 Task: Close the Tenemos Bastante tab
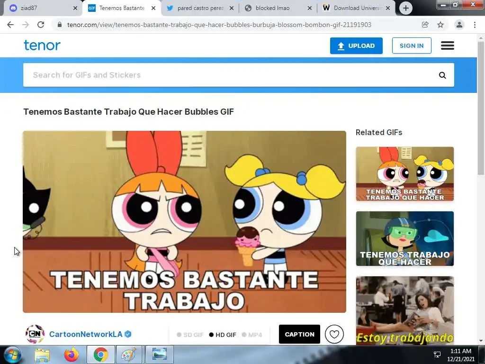tap(153, 9)
